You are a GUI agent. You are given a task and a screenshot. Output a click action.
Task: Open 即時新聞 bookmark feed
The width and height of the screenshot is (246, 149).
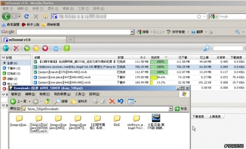51,25
